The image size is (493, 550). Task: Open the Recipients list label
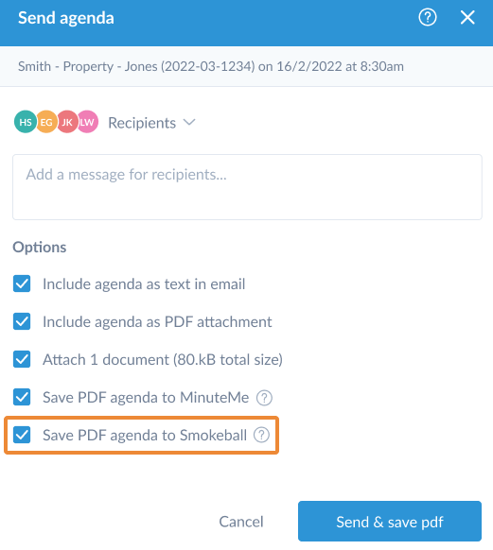click(142, 123)
